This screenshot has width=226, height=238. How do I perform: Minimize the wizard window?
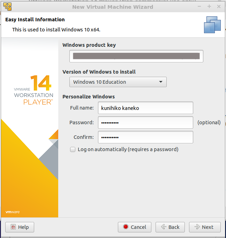(199, 7)
